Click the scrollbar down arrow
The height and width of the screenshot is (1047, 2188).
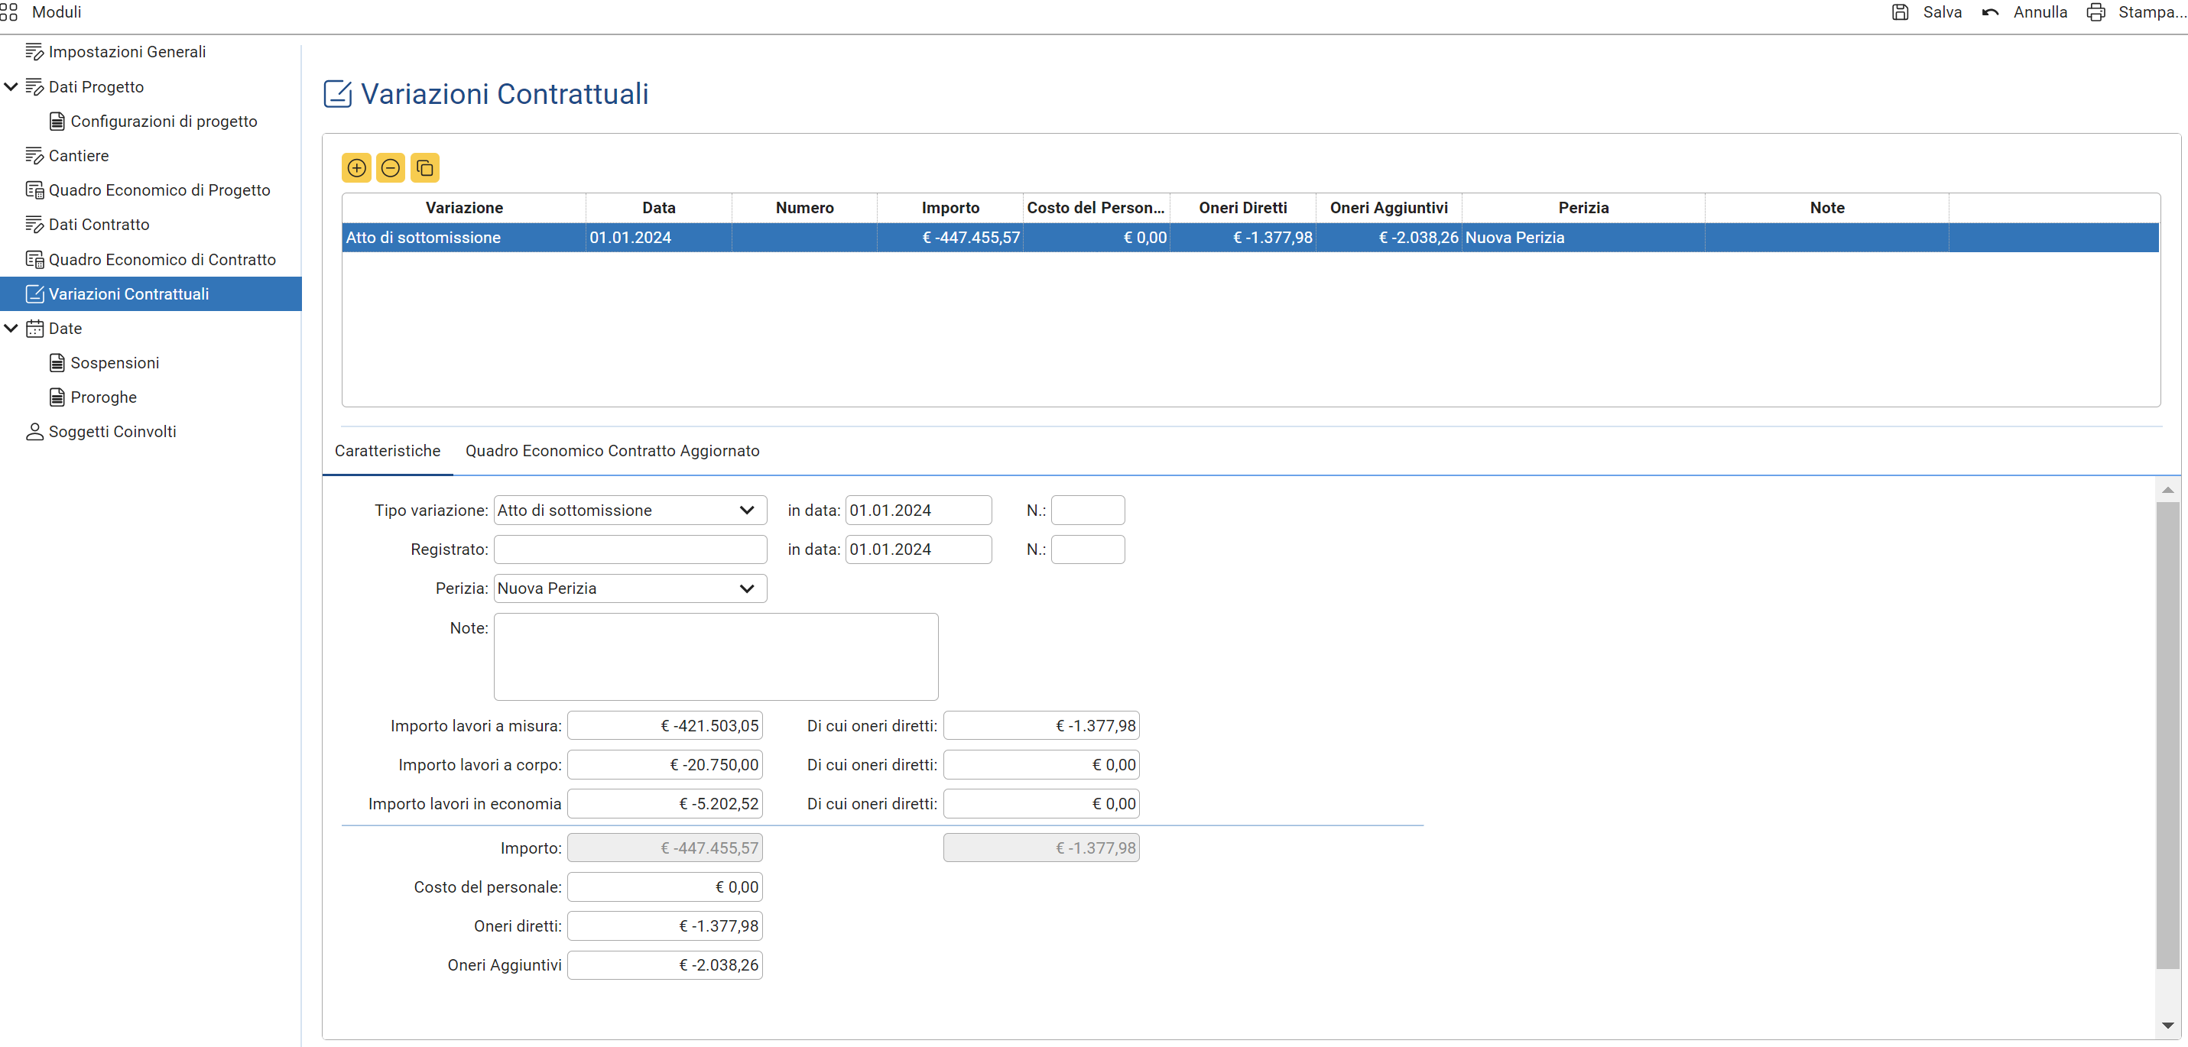pyautogui.click(x=2167, y=1025)
